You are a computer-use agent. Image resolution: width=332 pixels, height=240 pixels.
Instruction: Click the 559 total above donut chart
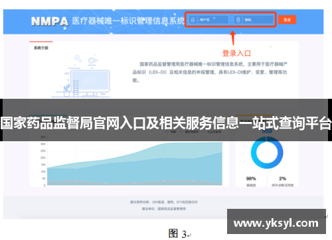pyautogui.click(x=267, y=131)
